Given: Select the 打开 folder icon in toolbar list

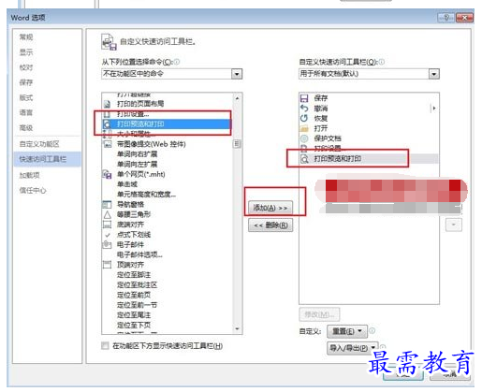Looking at the screenshot, I should click(304, 128).
